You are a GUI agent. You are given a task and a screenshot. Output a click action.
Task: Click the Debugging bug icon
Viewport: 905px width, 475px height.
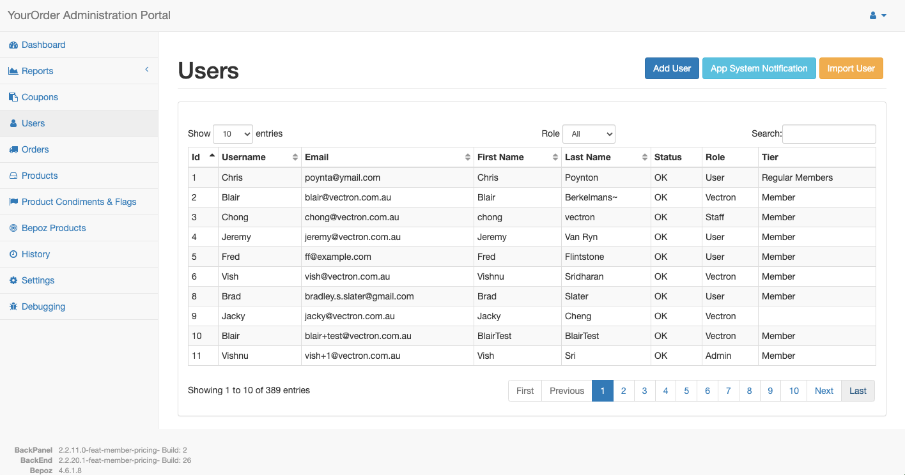point(13,307)
